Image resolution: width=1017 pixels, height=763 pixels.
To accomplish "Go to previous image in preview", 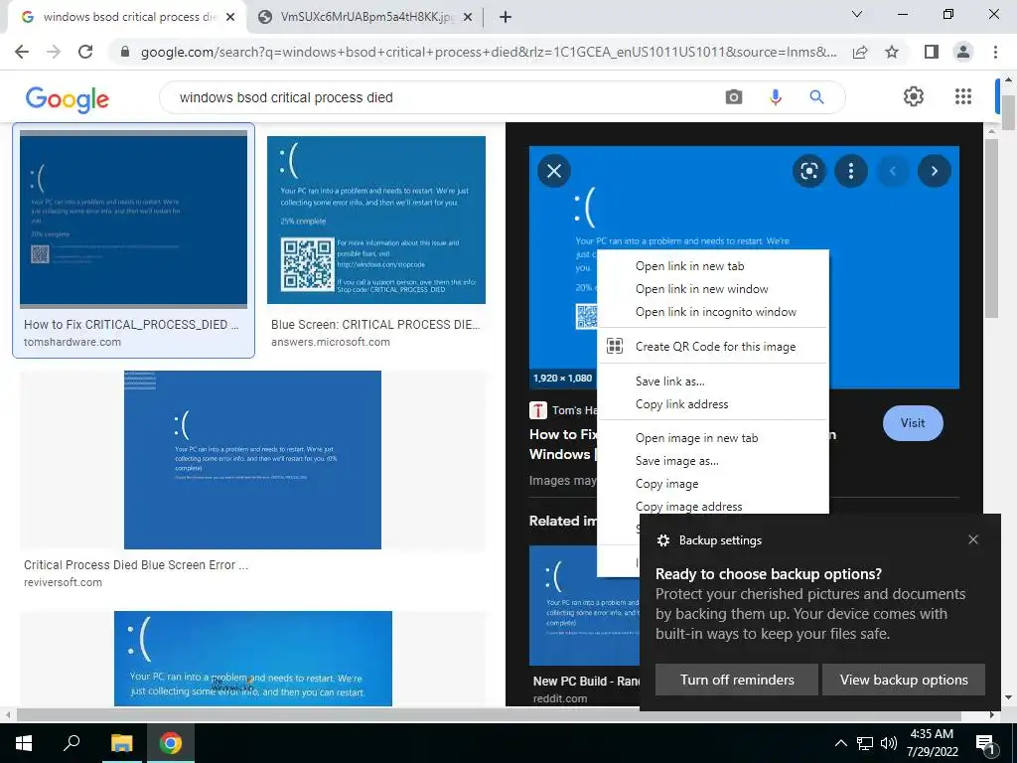I will pyautogui.click(x=893, y=171).
